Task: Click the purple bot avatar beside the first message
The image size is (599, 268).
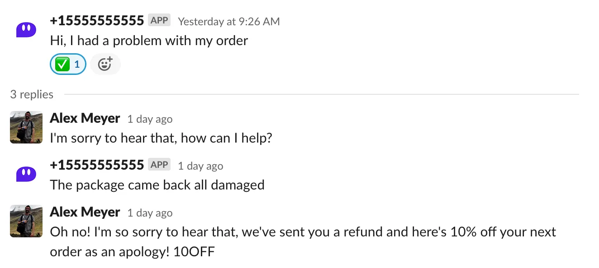Action: 26,29
